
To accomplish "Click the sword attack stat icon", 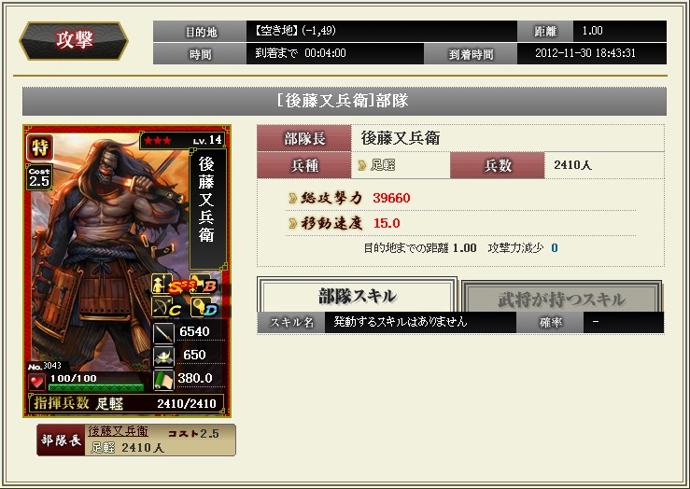I will 163,333.
